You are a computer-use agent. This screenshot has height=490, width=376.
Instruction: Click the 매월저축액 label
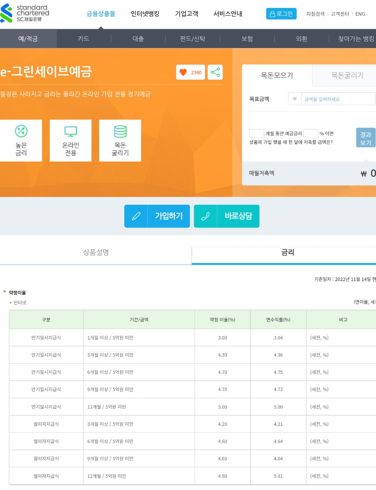[261, 173]
